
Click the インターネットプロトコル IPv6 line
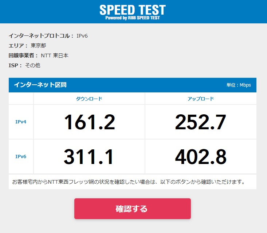[x=48, y=36]
